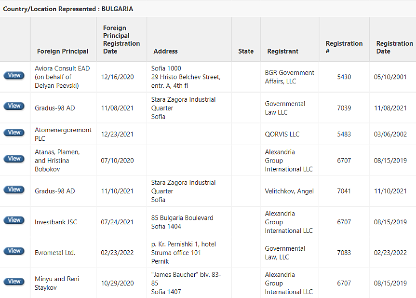The height and width of the screenshot is (298, 416).
Task: Sort by Foreign Principal column header
Action: [63, 51]
